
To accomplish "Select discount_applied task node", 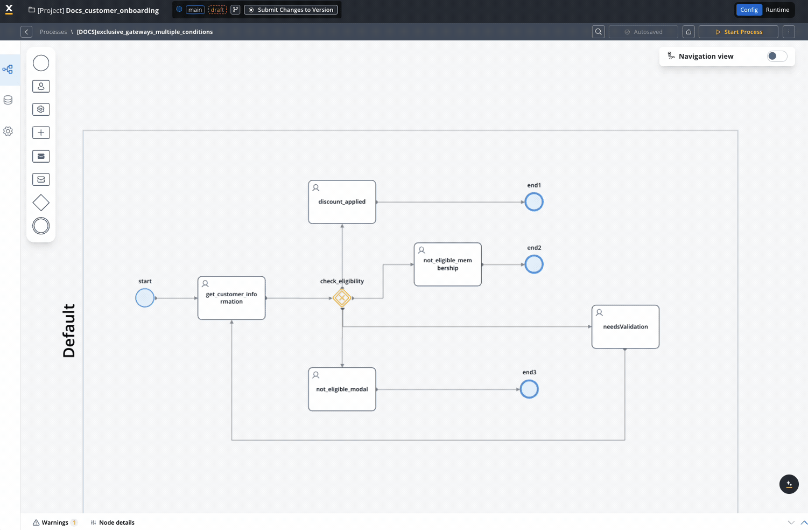I will click(342, 202).
